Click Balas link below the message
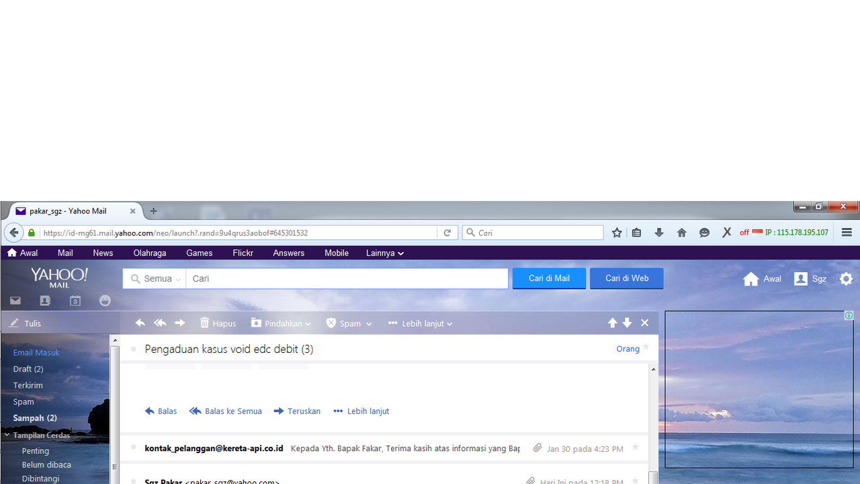This screenshot has width=860, height=484. 161,411
